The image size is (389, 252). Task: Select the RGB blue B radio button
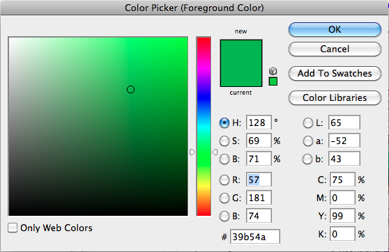[224, 216]
